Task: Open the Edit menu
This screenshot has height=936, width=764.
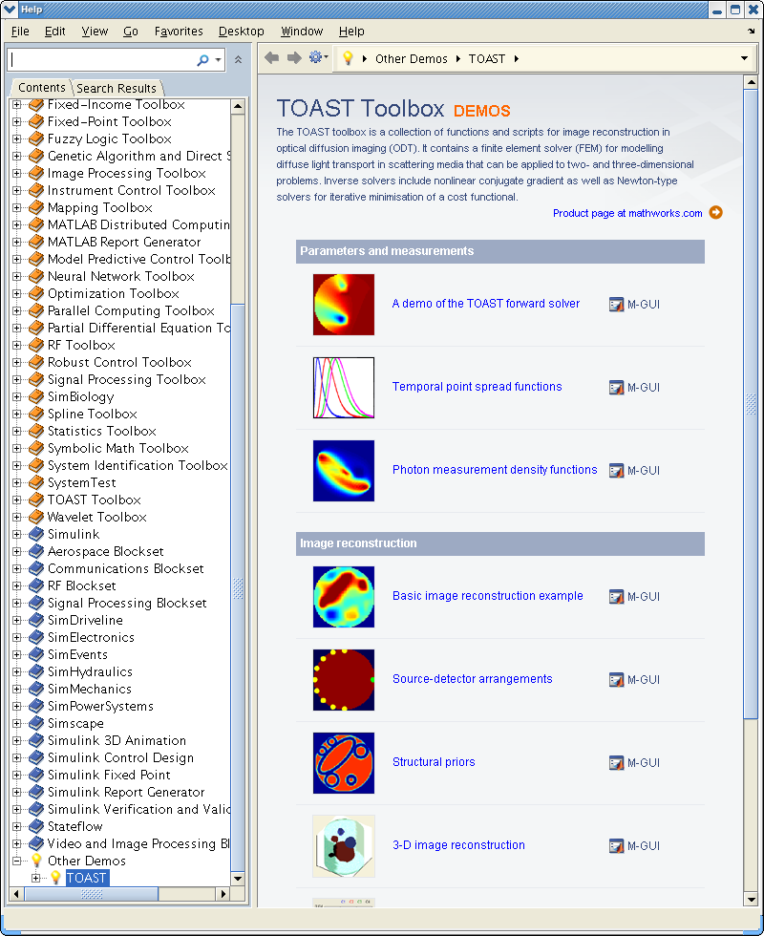Action: tap(55, 31)
